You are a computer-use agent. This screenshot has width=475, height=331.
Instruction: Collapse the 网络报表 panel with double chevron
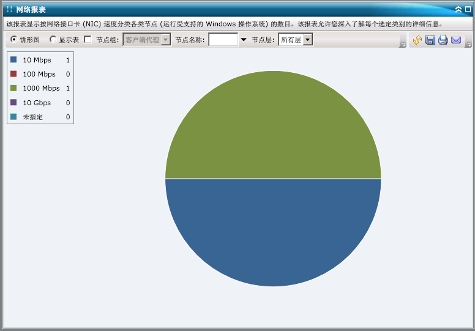pos(458,9)
